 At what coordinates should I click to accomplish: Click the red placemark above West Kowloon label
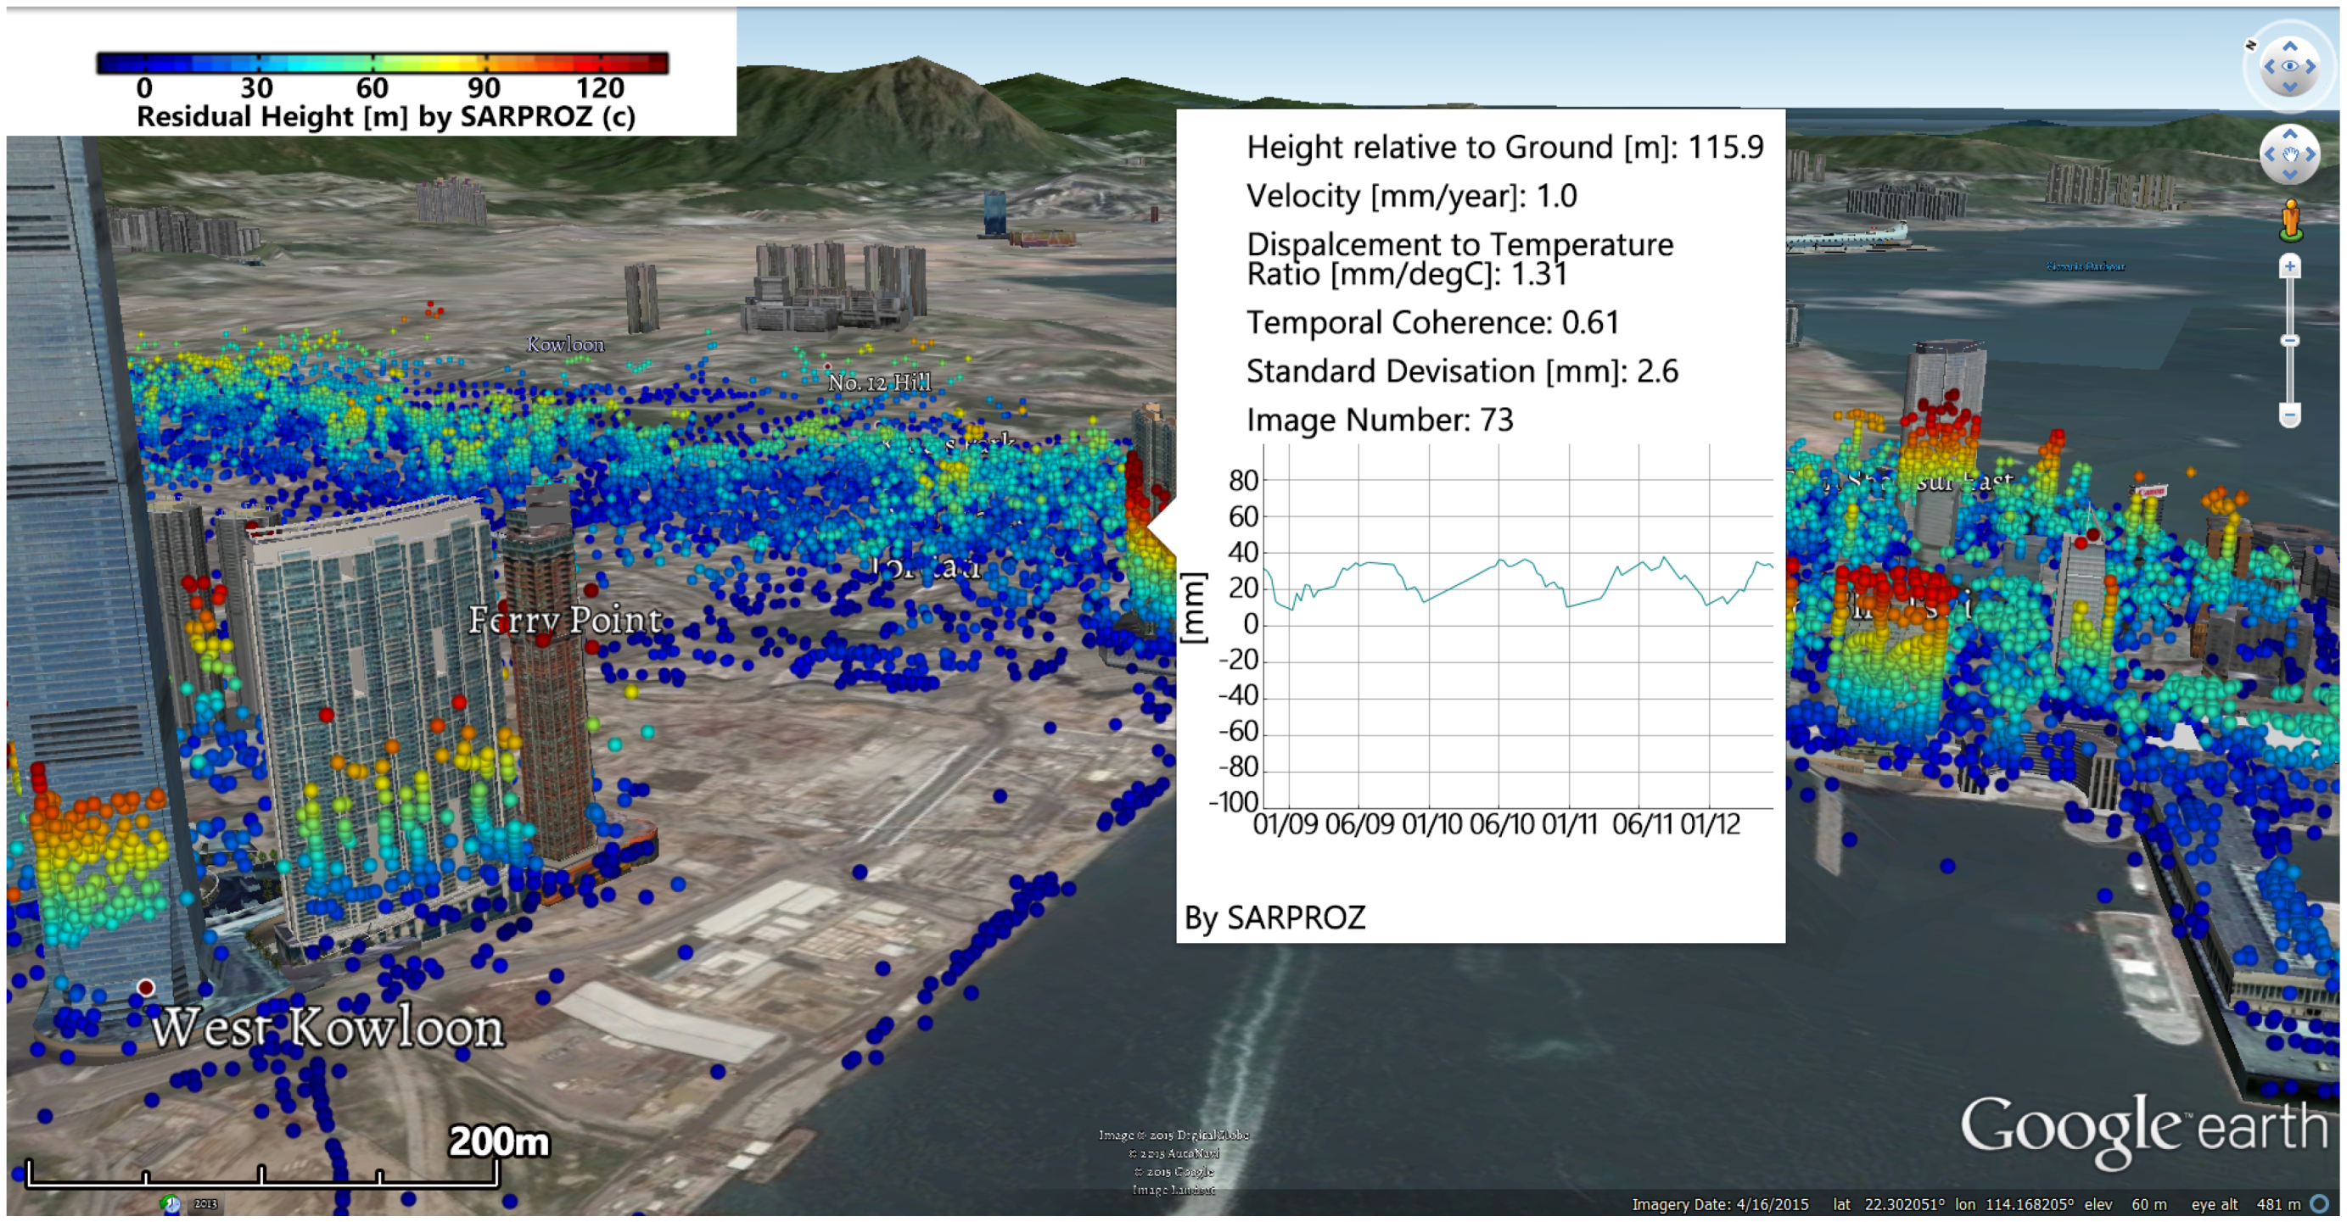point(146,987)
